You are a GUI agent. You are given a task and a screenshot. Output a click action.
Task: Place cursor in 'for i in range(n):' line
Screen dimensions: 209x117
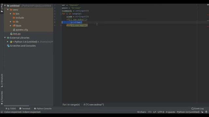click(72, 14)
